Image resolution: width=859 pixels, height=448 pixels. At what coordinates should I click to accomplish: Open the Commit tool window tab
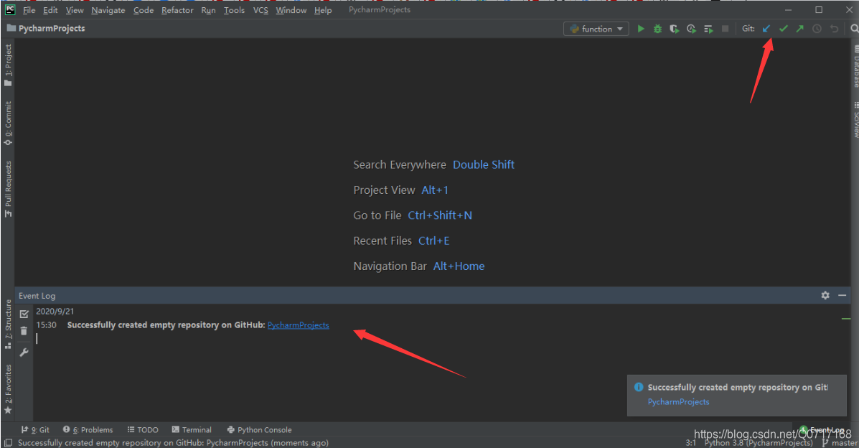point(8,123)
